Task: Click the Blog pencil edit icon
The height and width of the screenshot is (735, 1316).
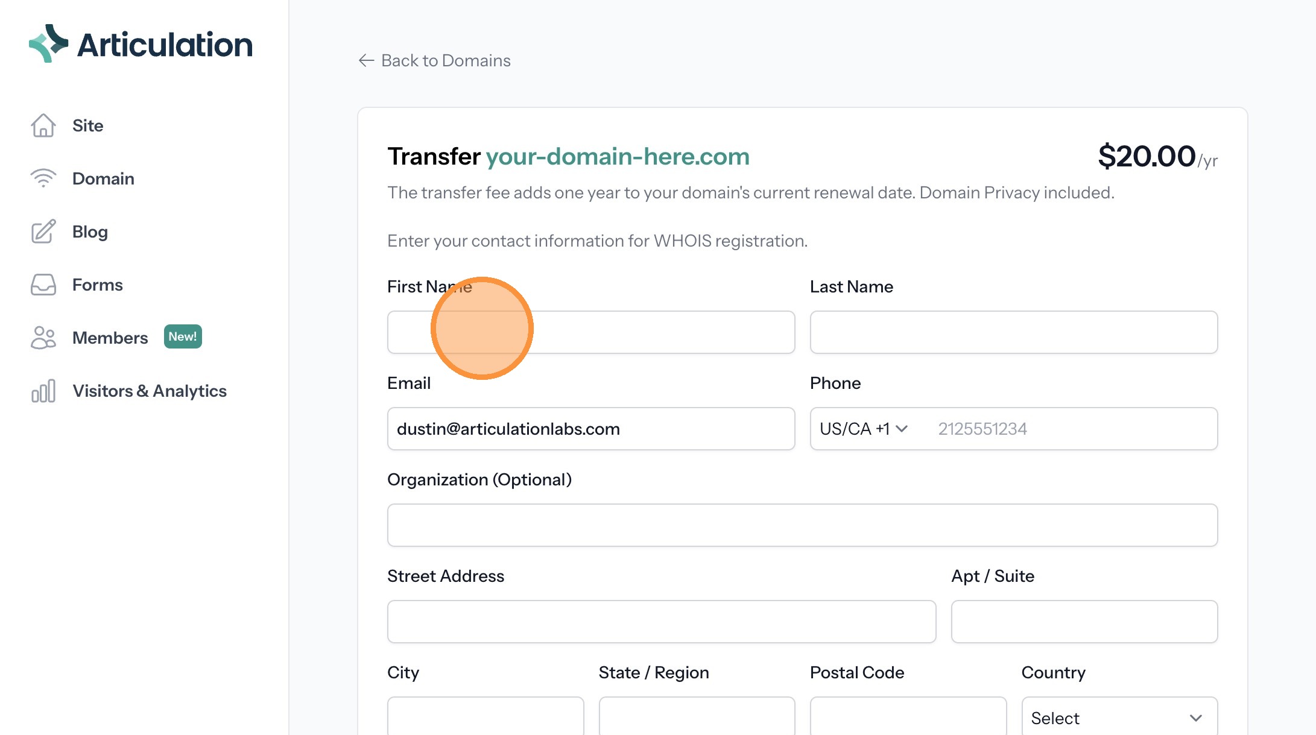Action: click(x=43, y=232)
